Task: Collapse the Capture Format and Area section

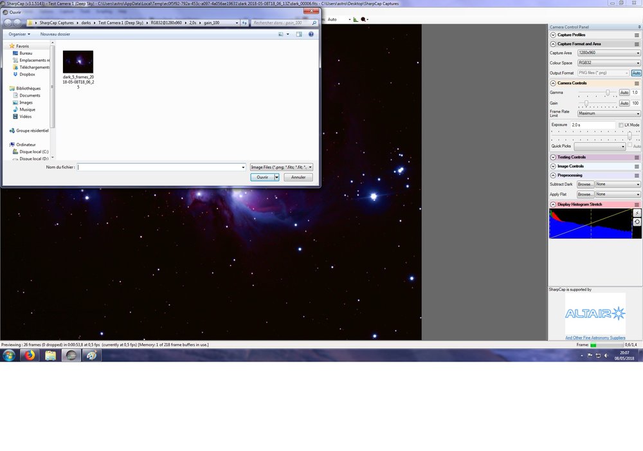Action: [x=553, y=44]
